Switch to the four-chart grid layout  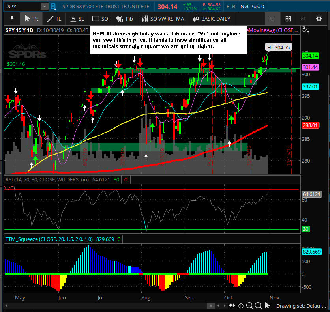click(x=288, y=19)
